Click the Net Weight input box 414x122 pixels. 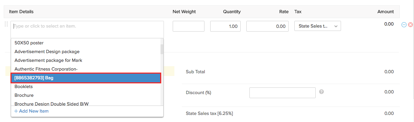pos(189,26)
